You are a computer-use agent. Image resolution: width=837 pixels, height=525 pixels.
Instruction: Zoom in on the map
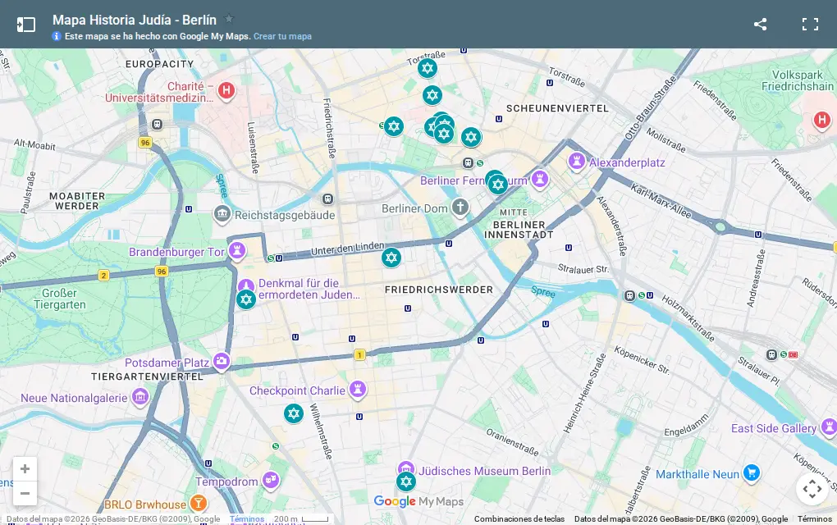(25, 469)
